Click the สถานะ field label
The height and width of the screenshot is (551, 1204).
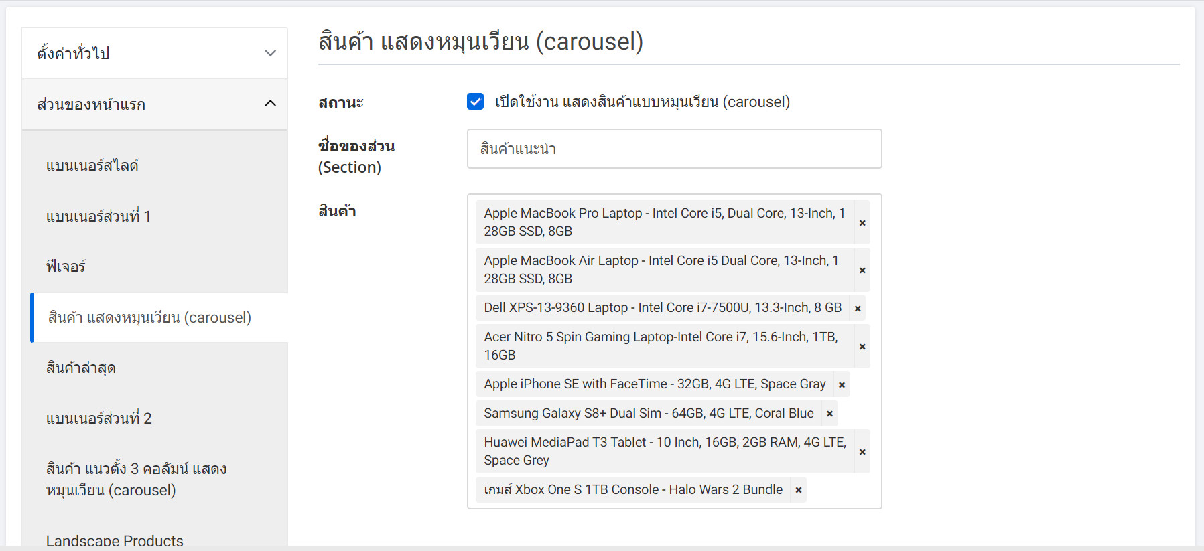(x=341, y=102)
